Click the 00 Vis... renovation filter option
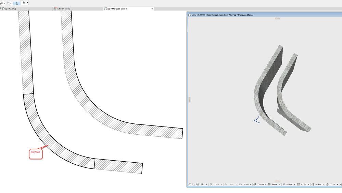Viewport: 342px width, 193px height. pyautogui.click(x=334, y=184)
